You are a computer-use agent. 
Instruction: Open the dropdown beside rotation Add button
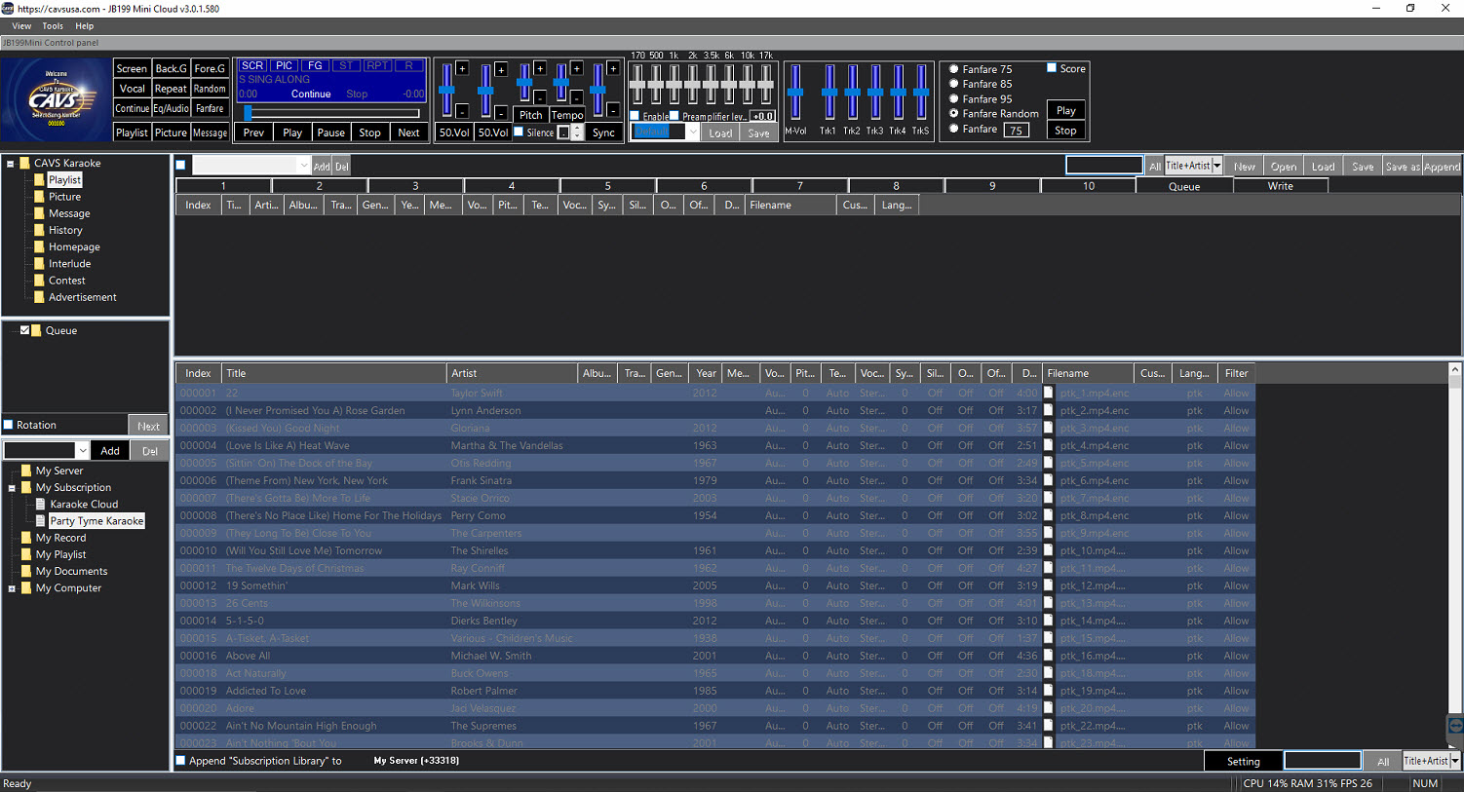click(82, 450)
